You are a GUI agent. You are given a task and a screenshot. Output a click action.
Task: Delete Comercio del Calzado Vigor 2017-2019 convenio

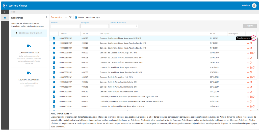(x=251, y=53)
